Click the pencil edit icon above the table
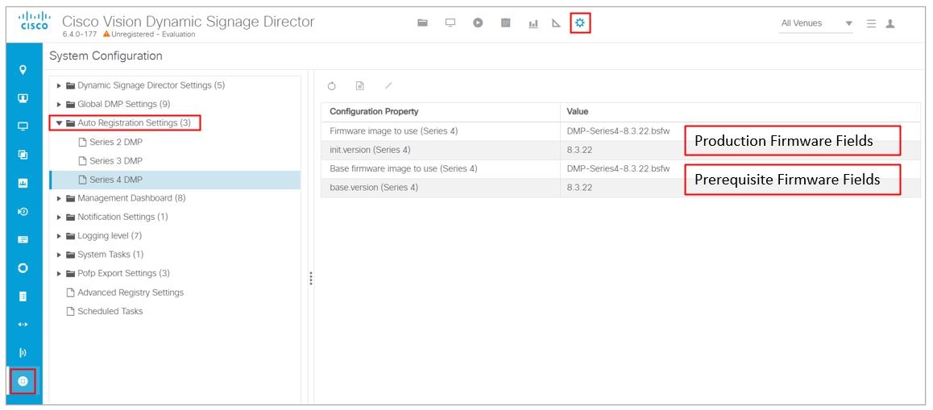Image resolution: width=933 pixels, height=410 pixels. pyautogui.click(x=388, y=85)
